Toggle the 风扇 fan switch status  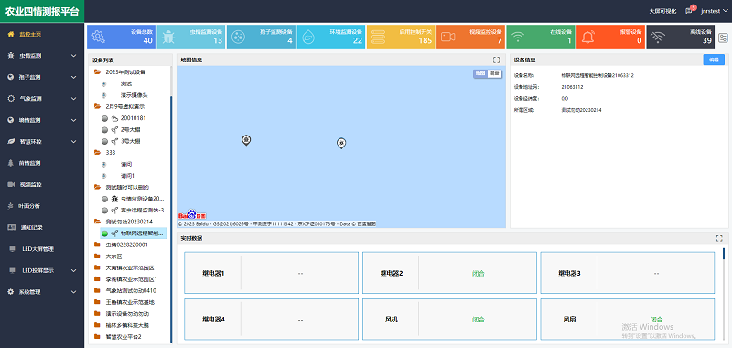coord(656,320)
